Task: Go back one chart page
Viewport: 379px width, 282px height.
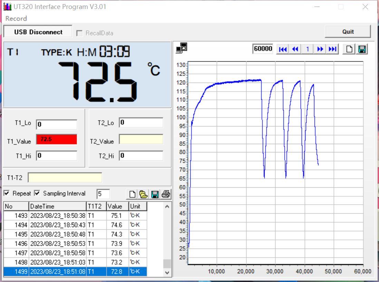Action: [x=295, y=49]
